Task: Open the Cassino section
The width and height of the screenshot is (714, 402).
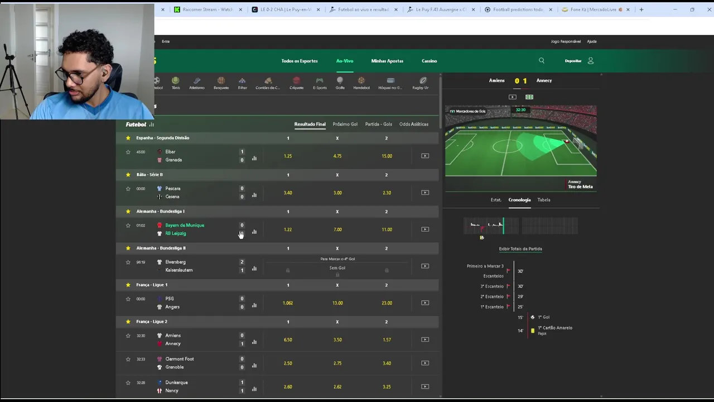Action: click(429, 61)
